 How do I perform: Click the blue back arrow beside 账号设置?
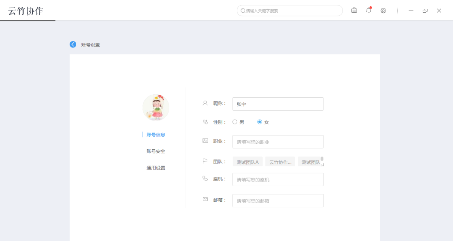click(x=73, y=44)
